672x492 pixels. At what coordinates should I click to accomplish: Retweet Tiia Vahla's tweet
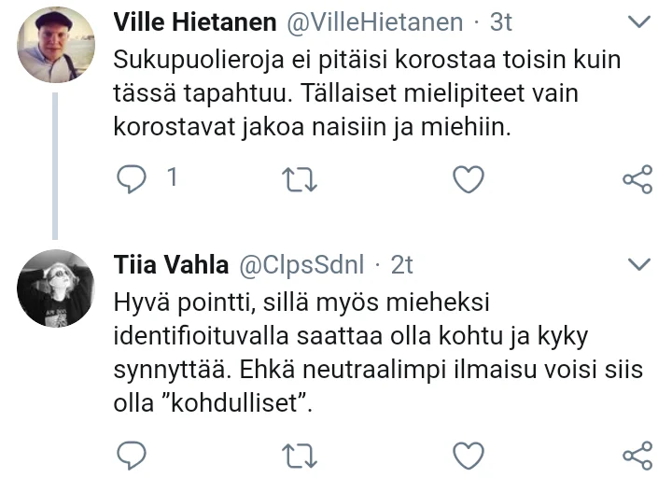coord(301,455)
